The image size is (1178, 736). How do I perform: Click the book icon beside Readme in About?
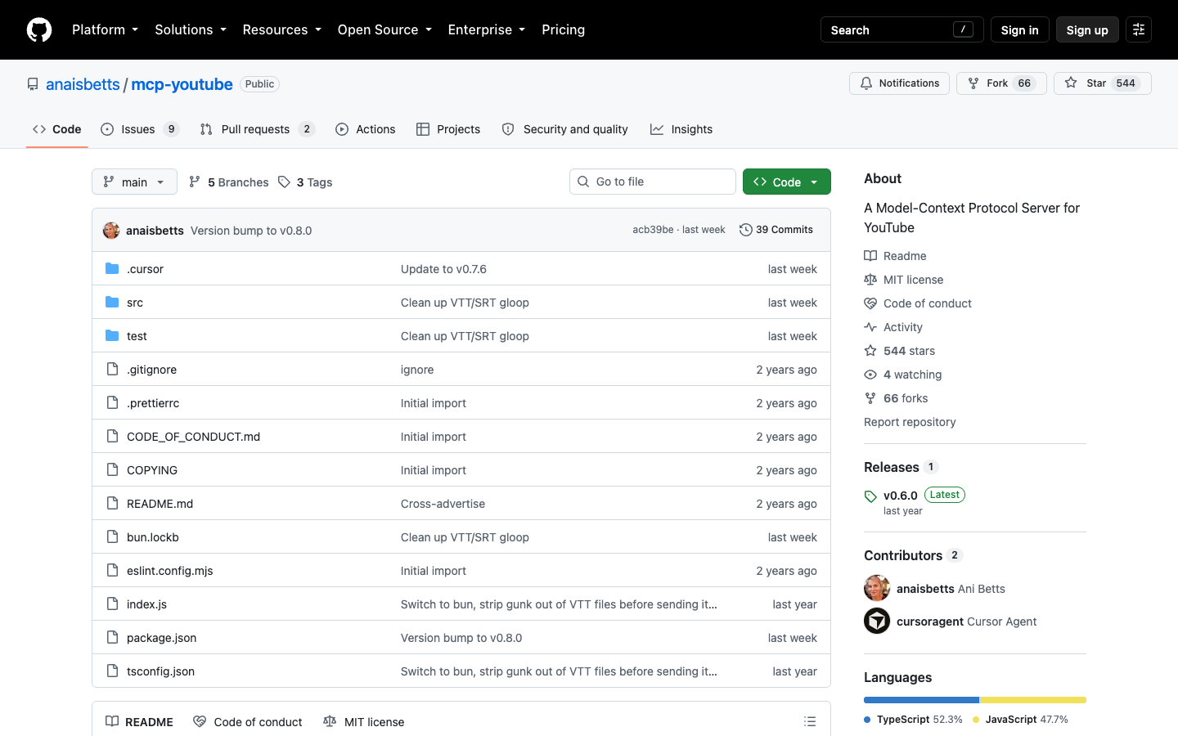pyautogui.click(x=870, y=256)
